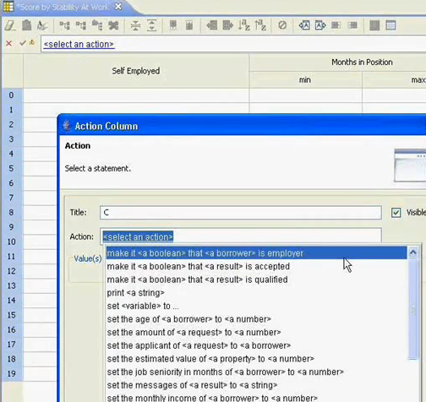Click the circle-slash disable icon
Viewport: 426px width, 402px height.
coord(282,25)
